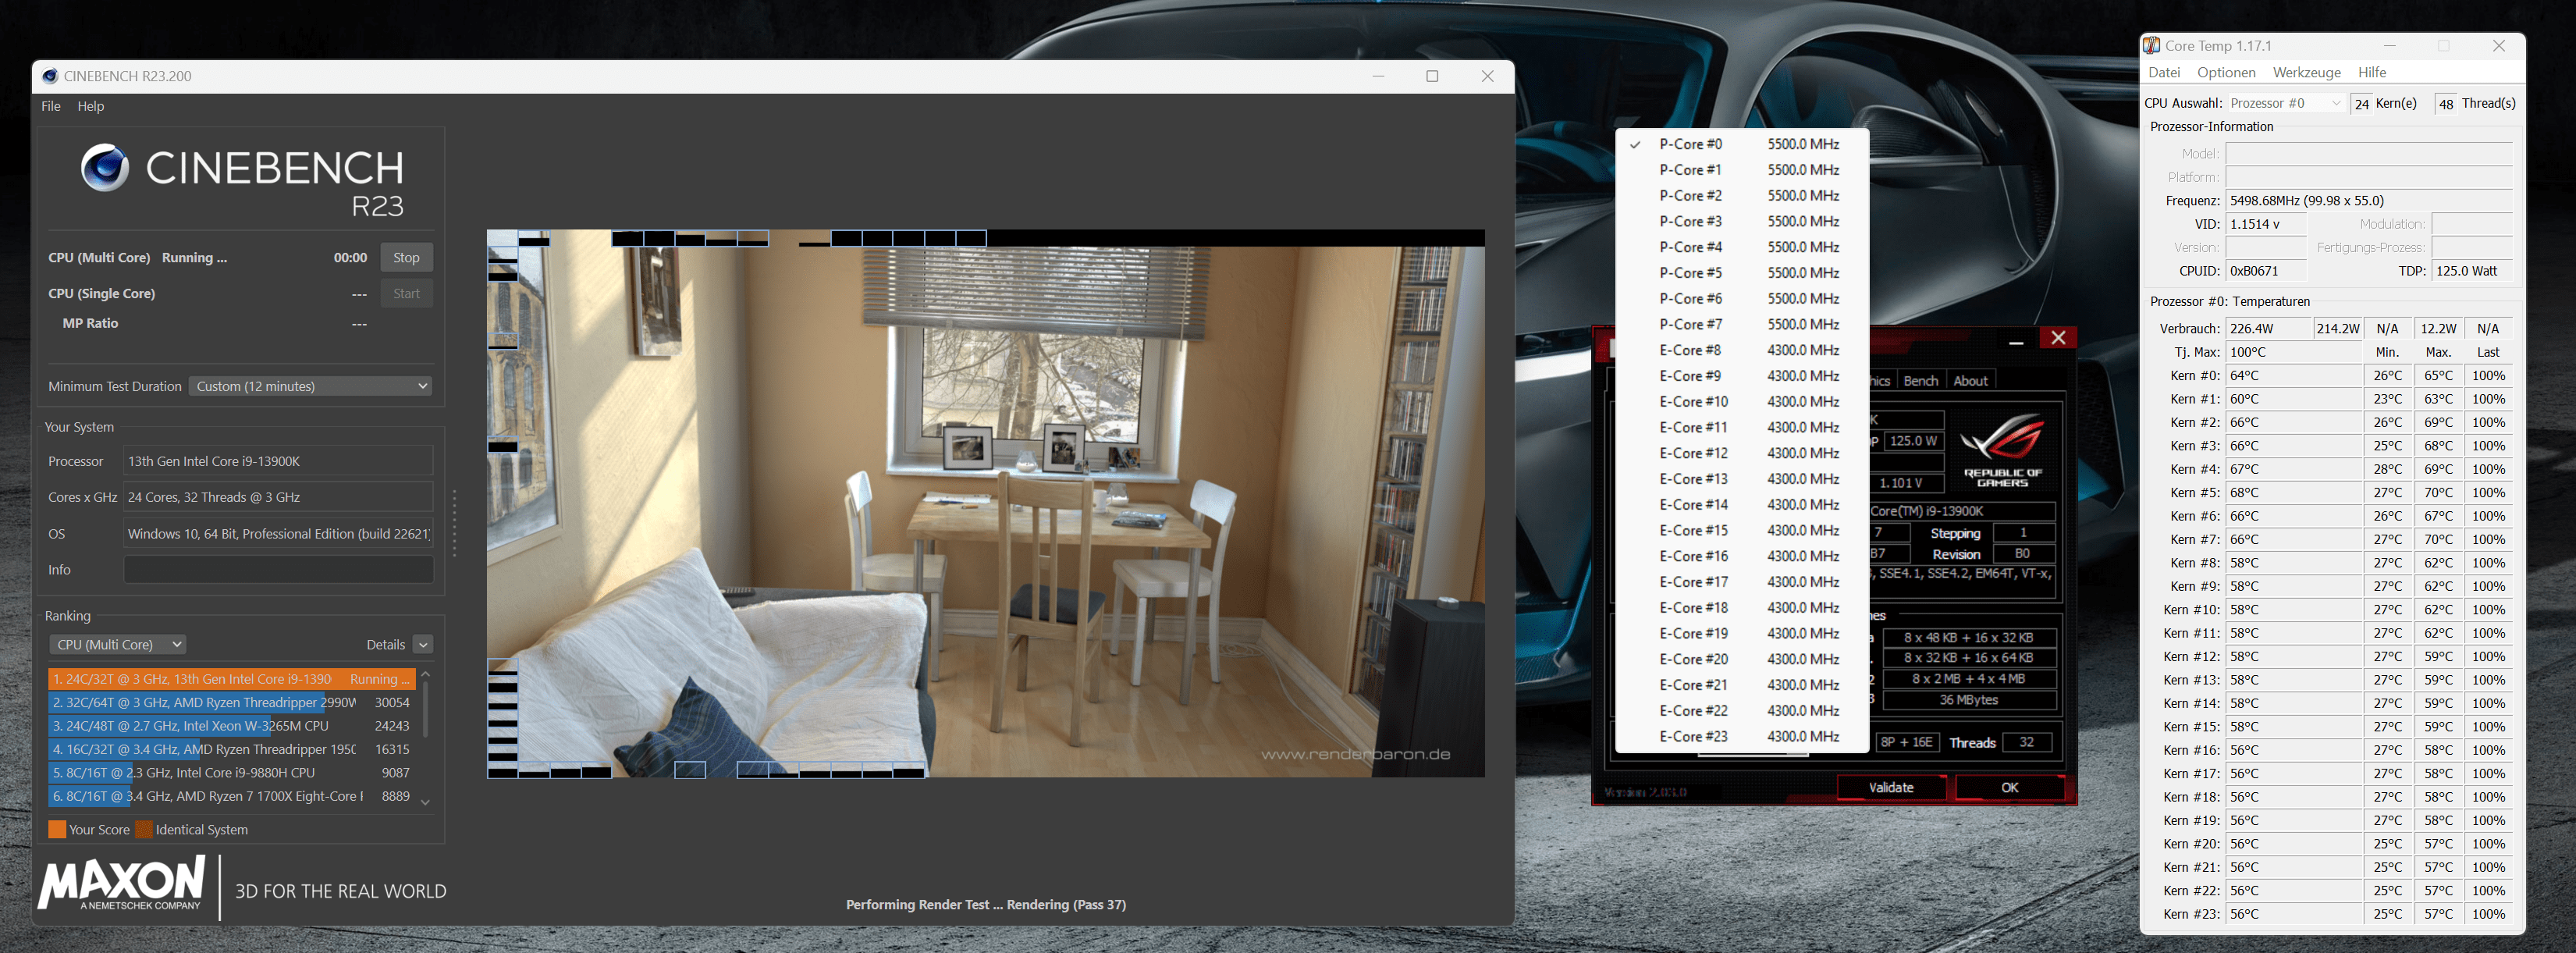
Task: Open the CPU Auswahl Prozessor #0 dropdown
Action: pyautogui.click(x=2285, y=103)
